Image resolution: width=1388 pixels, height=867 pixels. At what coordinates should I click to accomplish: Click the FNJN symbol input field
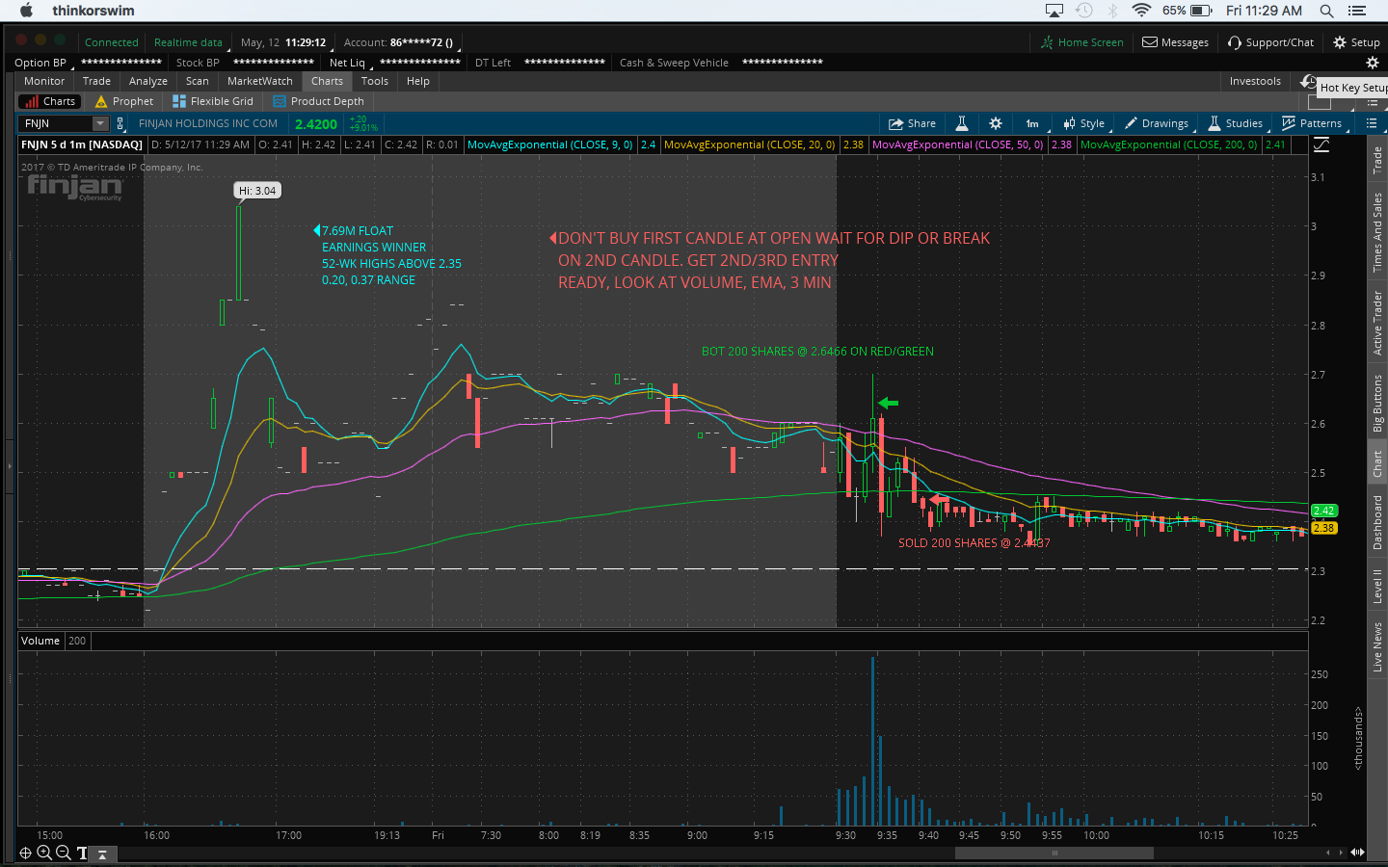(56, 123)
